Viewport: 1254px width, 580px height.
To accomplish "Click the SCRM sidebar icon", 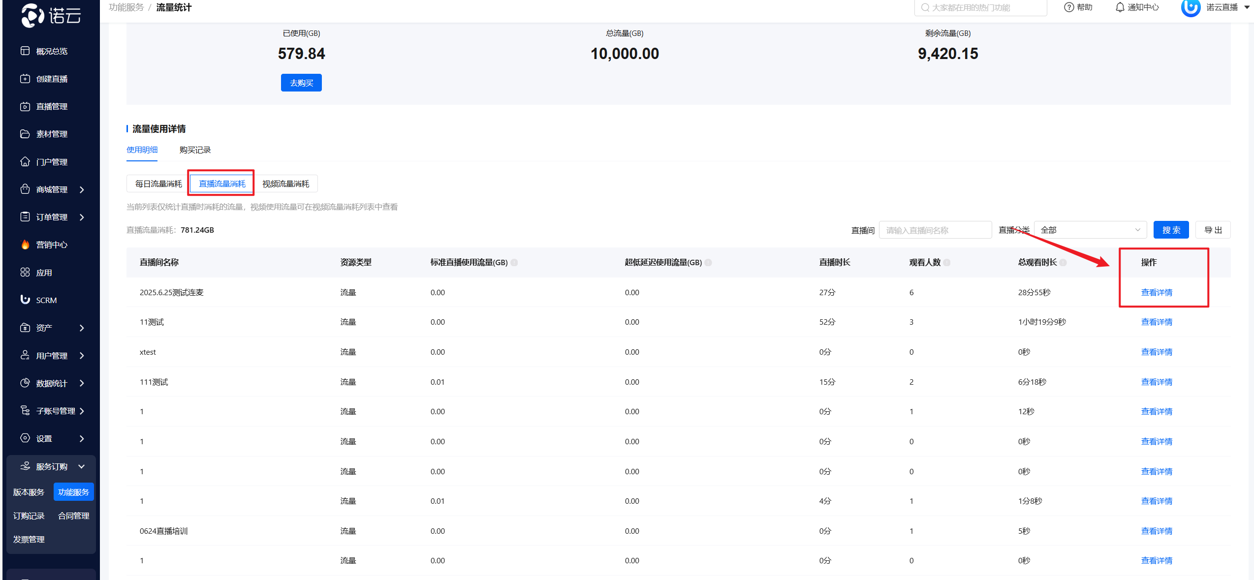I will [25, 300].
